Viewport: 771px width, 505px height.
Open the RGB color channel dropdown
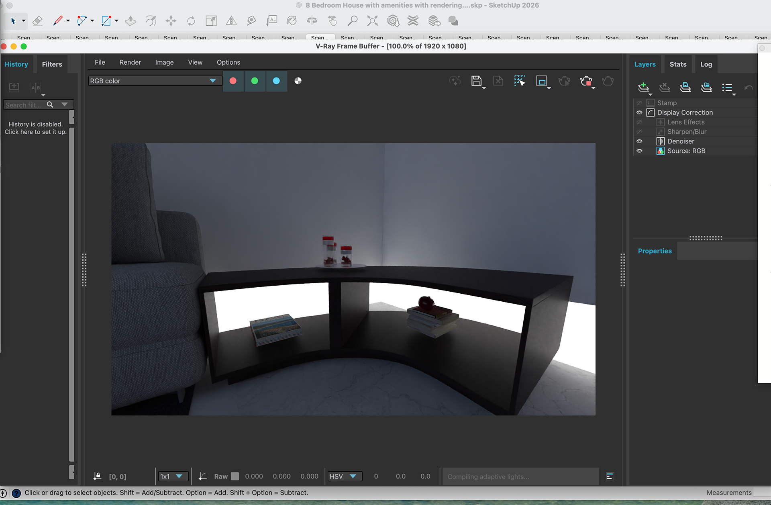[x=155, y=81]
